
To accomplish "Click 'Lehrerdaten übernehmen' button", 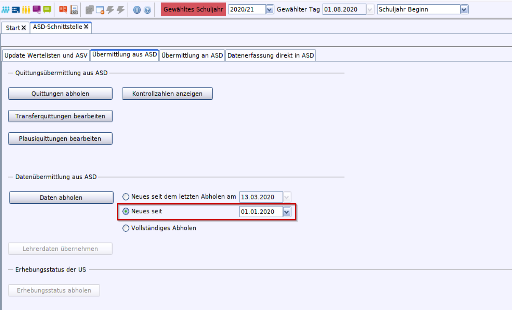I will (60, 248).
